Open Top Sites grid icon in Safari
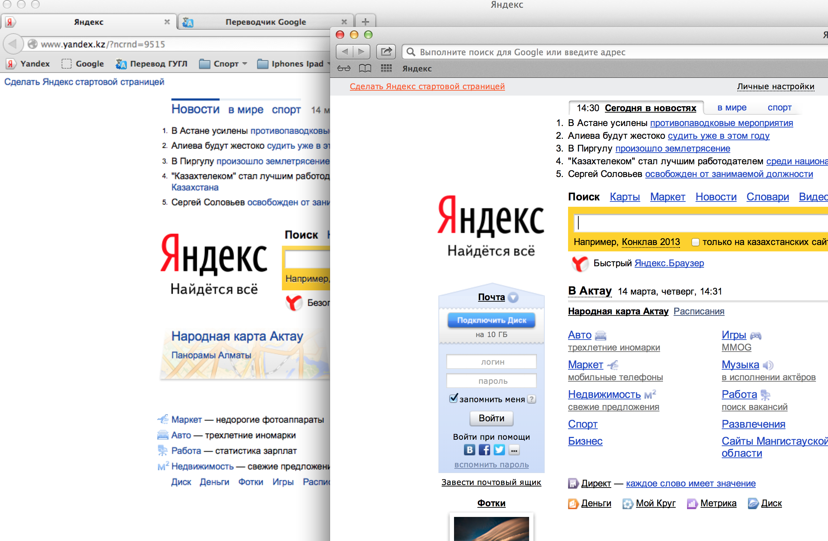This screenshot has height=541, width=828. [386, 68]
